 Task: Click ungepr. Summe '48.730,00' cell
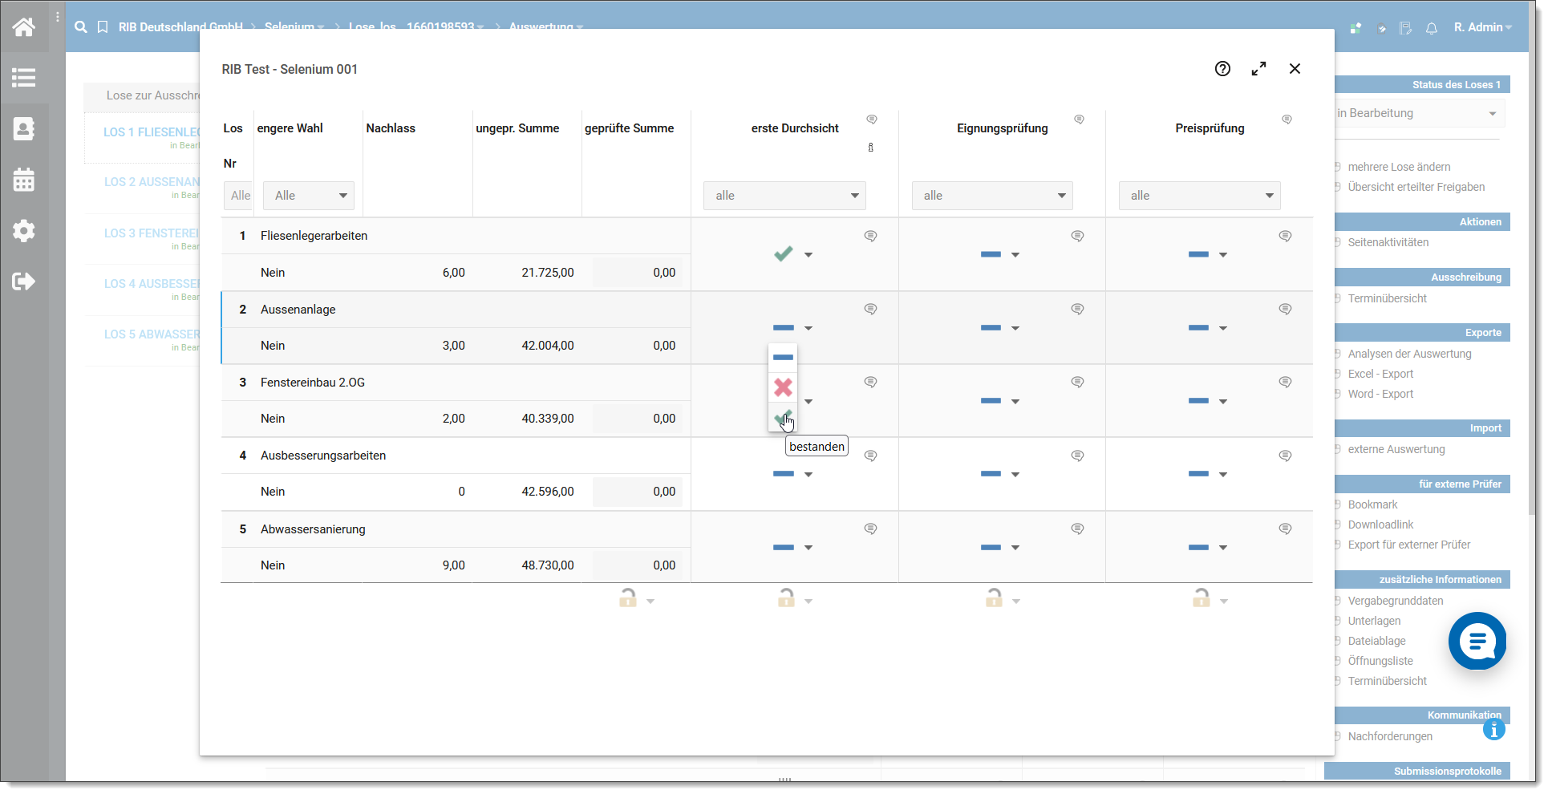[548, 565]
